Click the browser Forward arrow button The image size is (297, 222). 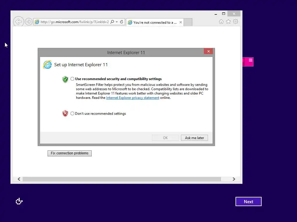(x=29, y=22)
